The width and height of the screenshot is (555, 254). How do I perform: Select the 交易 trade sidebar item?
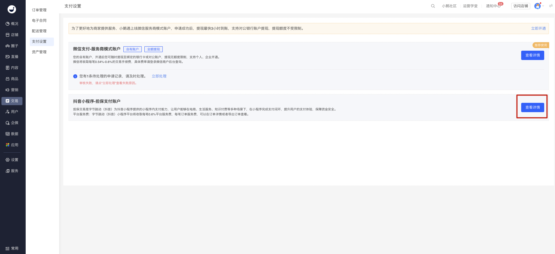pos(12,101)
